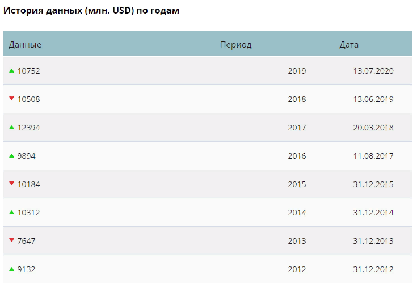Click the green up arrow beside 12394
The width and height of the screenshot is (417, 292).
pos(11,128)
